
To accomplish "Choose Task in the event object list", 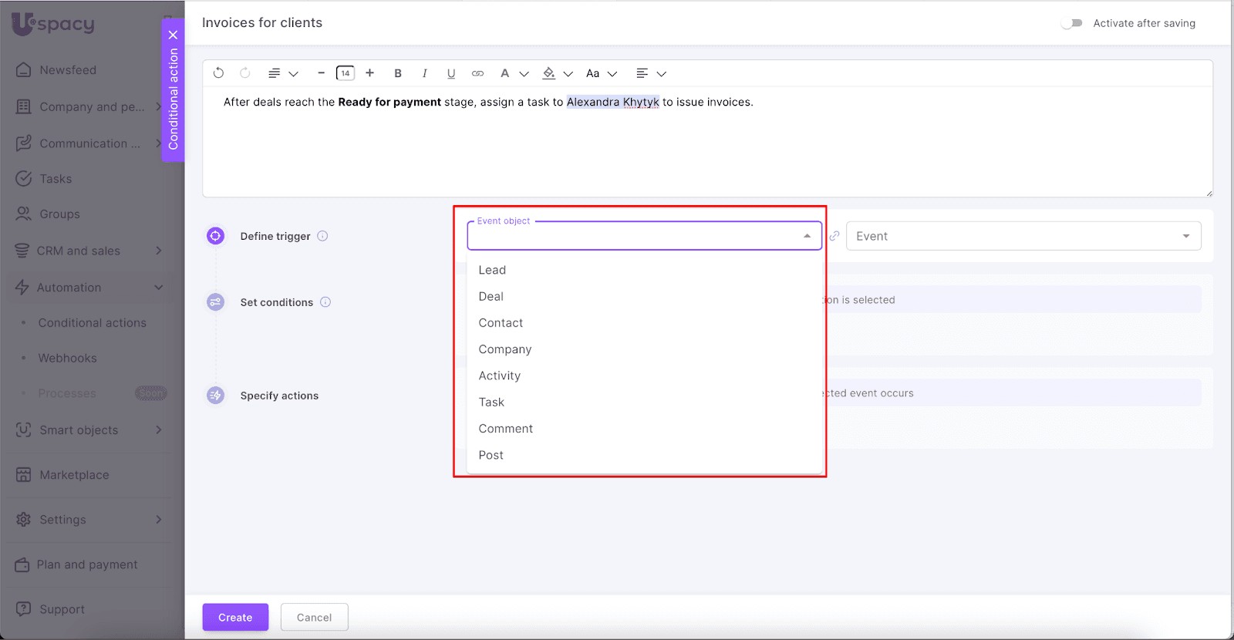I will point(491,403).
